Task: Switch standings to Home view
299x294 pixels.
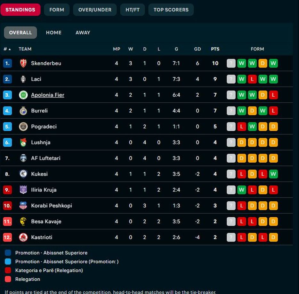Action: tap(53, 33)
